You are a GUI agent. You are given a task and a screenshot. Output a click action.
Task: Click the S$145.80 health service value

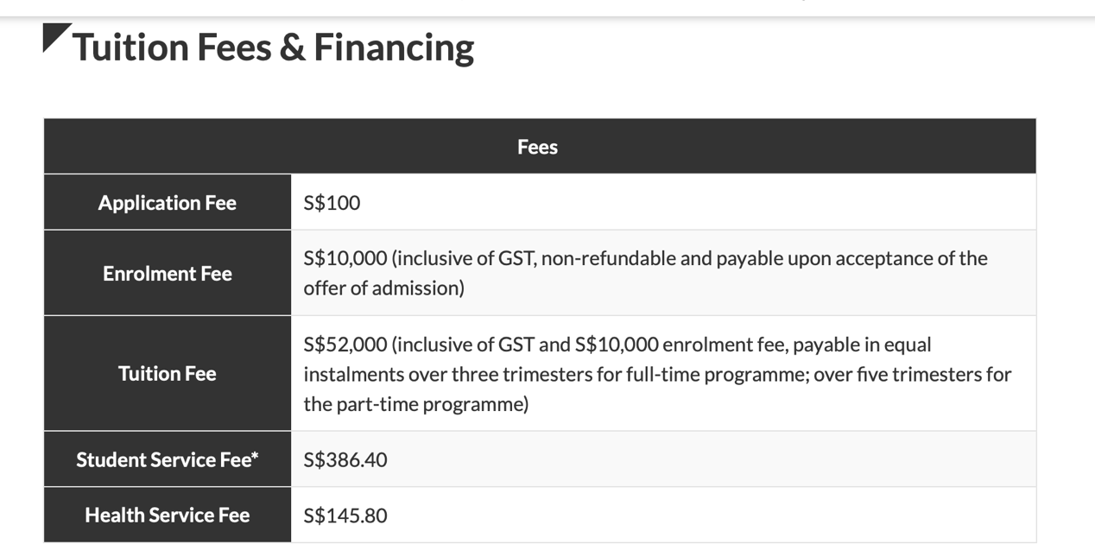point(345,516)
